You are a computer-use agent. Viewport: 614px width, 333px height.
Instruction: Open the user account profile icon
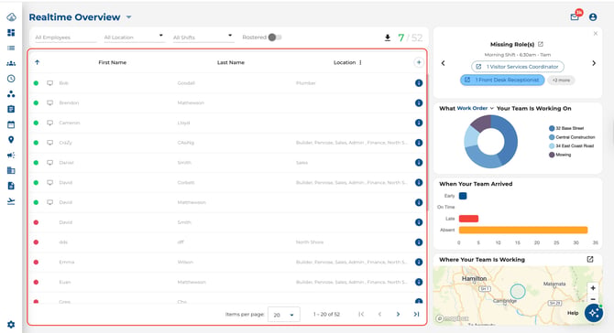593,16
